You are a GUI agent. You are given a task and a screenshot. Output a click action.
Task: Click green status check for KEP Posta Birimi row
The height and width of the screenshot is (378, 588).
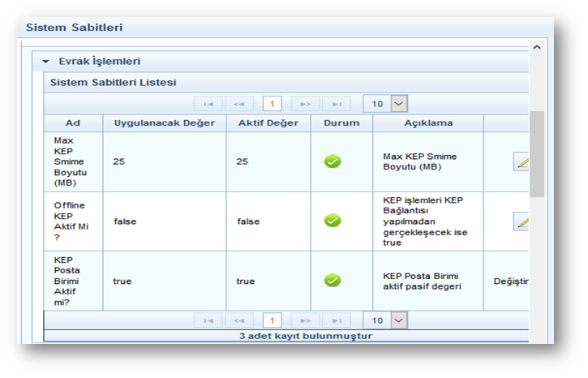333,281
